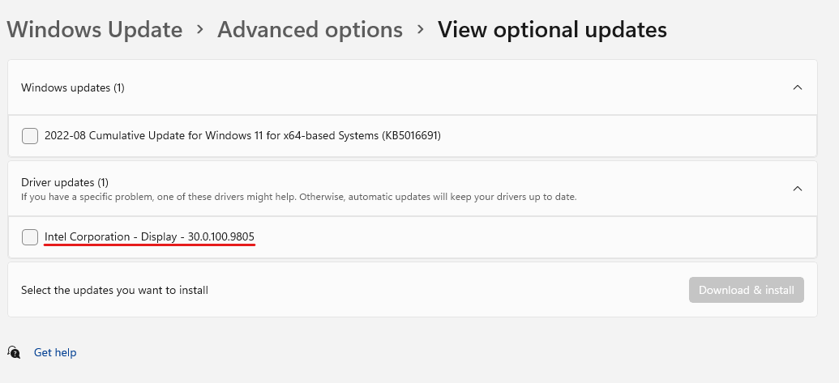Go back to Windows Update breadcrumb
Image resolution: width=839 pixels, height=383 pixels.
coord(95,29)
